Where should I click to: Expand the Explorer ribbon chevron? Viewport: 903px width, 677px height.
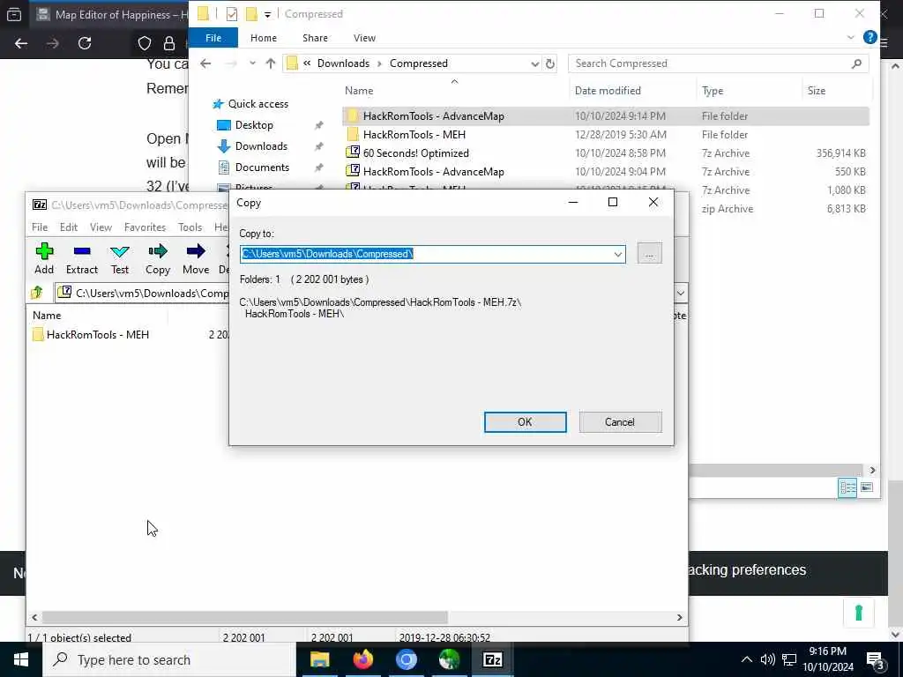(x=851, y=37)
